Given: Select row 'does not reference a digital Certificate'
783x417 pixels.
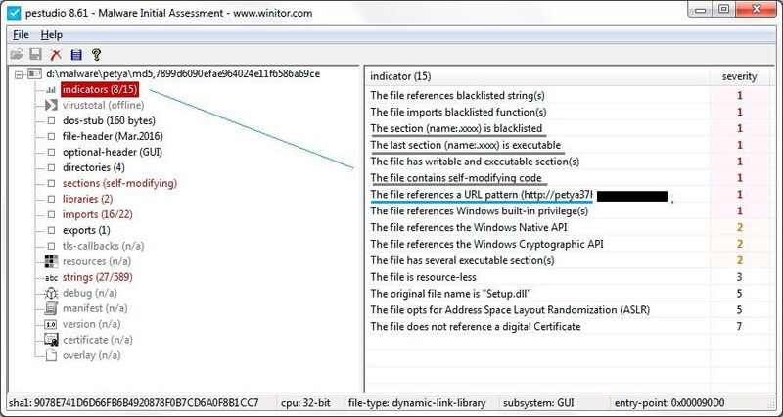Looking at the screenshot, I should coord(568,326).
